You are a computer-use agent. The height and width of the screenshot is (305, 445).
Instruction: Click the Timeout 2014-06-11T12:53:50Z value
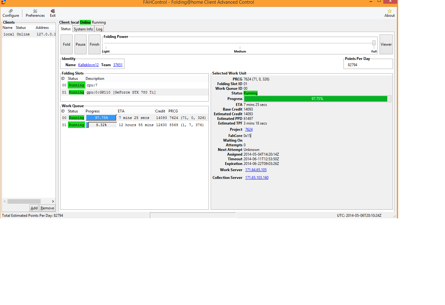[261, 159]
